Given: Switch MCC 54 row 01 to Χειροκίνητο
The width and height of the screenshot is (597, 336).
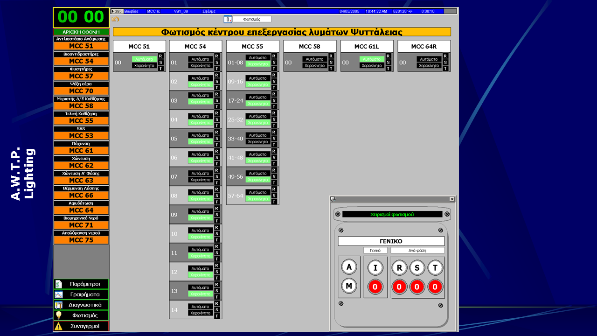Looking at the screenshot, I should (201, 66).
